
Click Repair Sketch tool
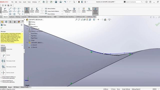coord(74,10)
